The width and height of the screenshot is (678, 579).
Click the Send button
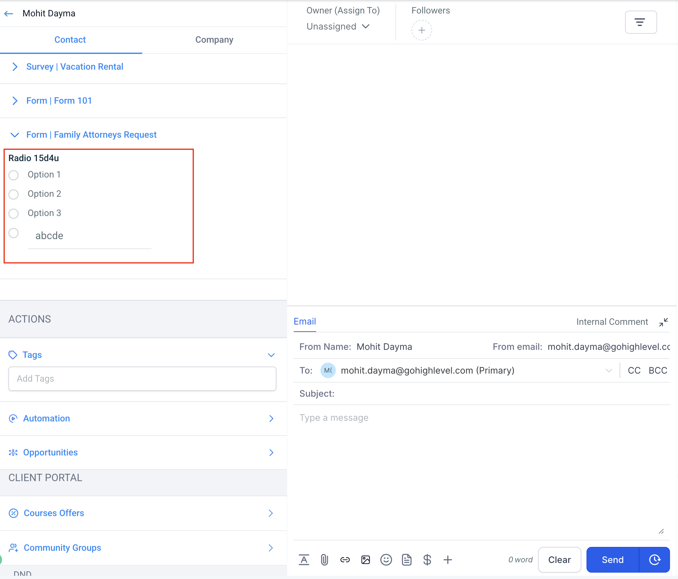click(612, 560)
